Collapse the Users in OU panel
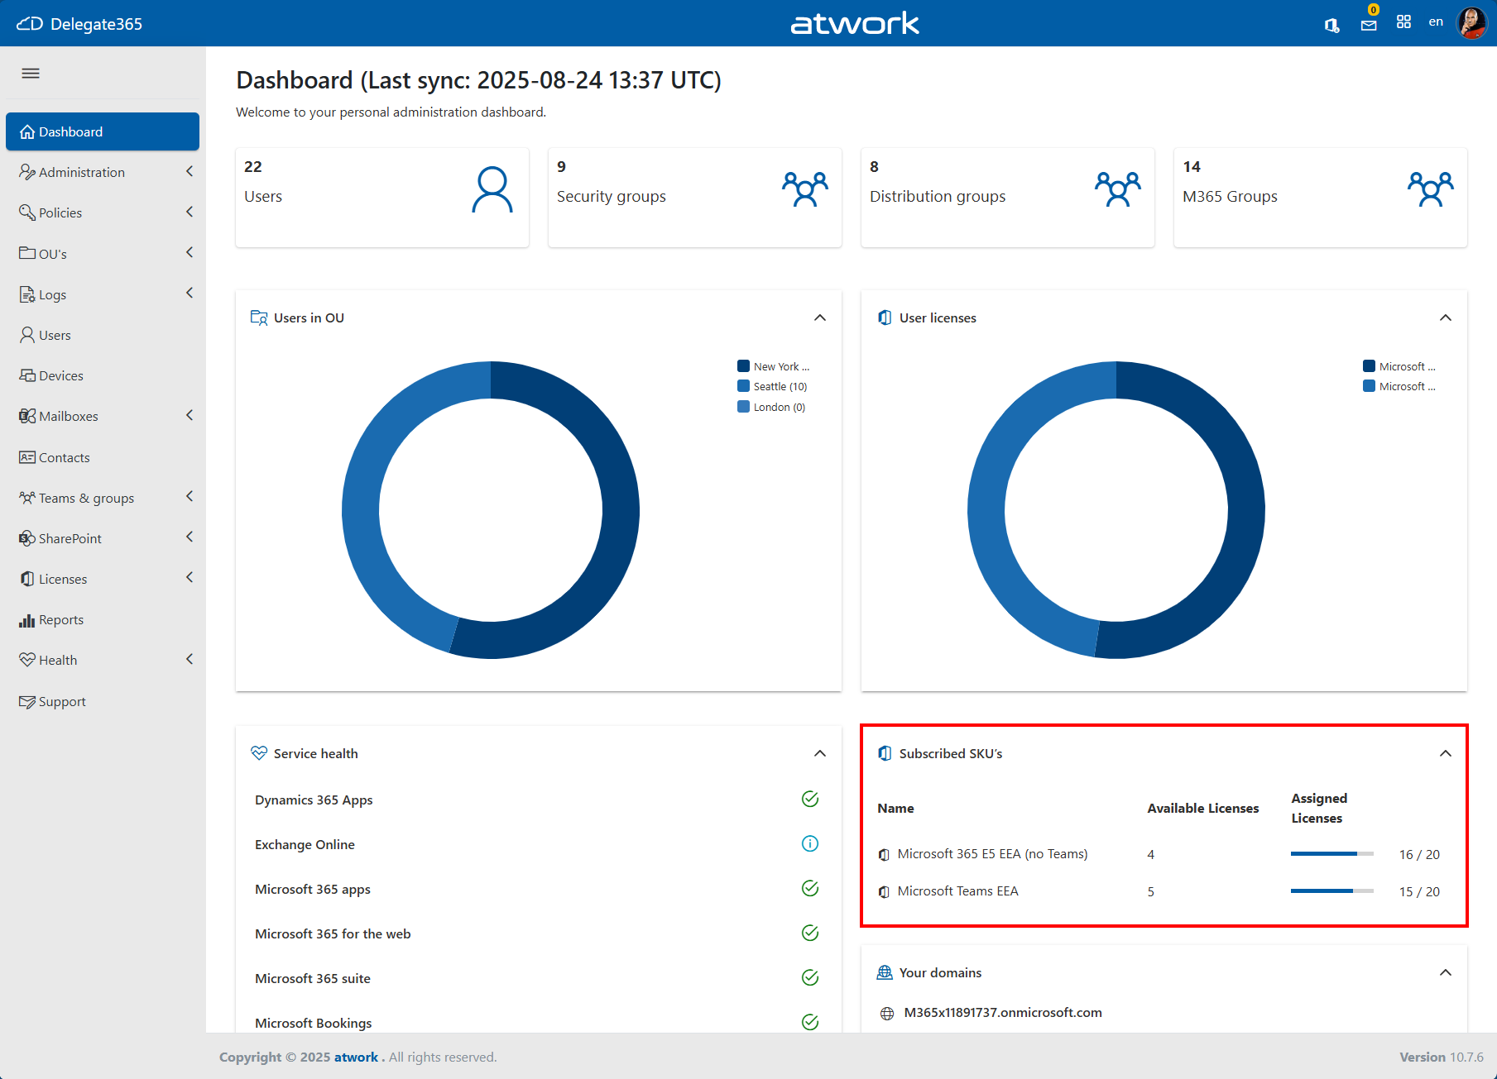Image resolution: width=1497 pixels, height=1079 pixels. click(x=819, y=317)
